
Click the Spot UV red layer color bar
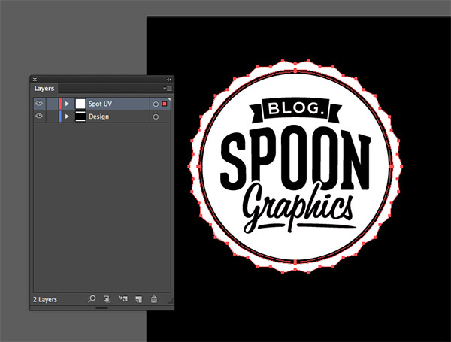(x=60, y=104)
